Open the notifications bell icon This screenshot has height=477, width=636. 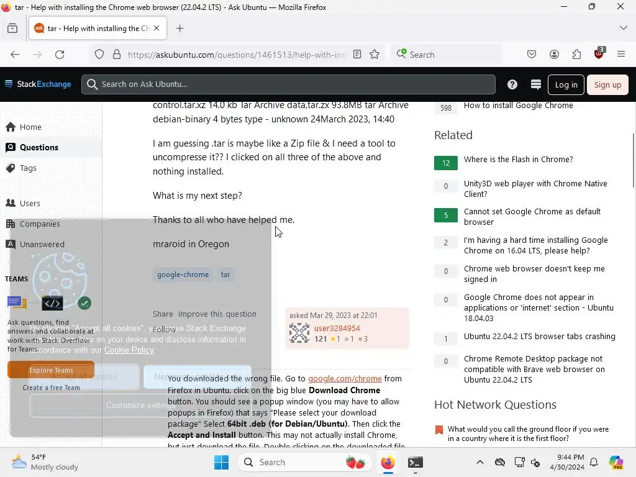[594, 462]
